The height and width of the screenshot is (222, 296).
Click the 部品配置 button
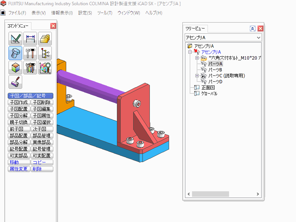[19, 136]
